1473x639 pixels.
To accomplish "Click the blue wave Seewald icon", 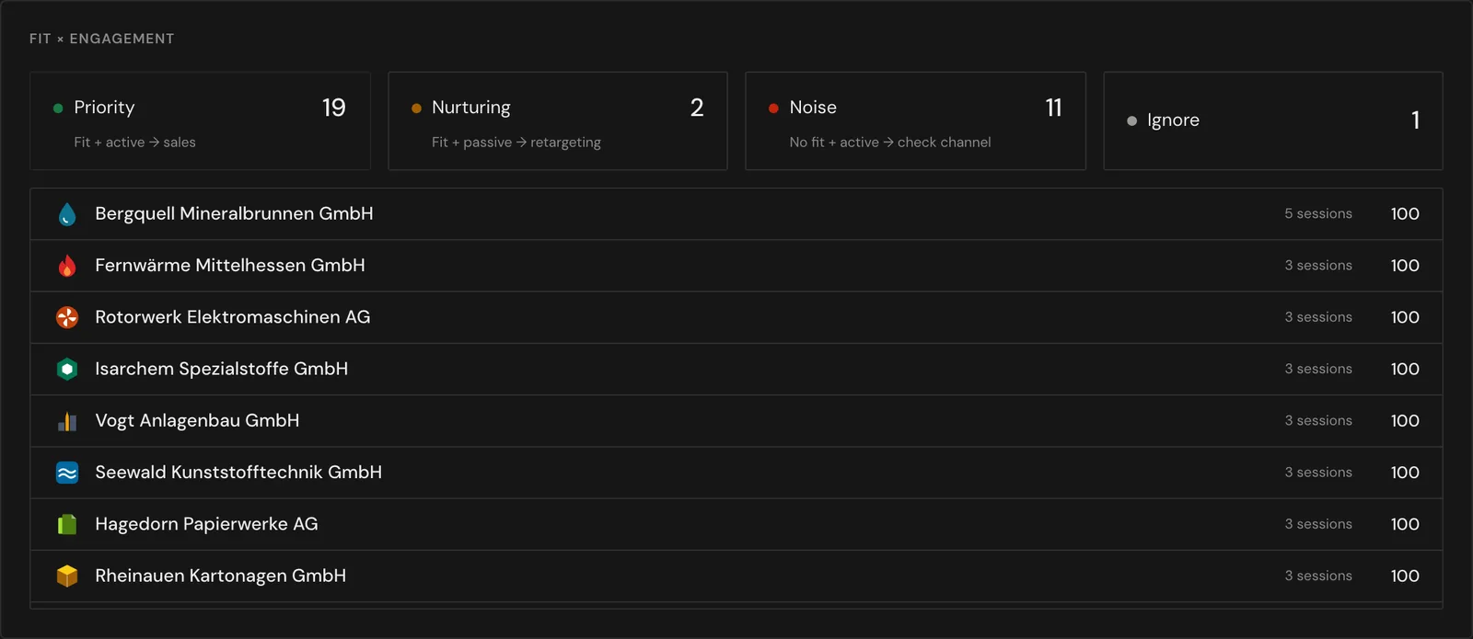I will click(67, 473).
